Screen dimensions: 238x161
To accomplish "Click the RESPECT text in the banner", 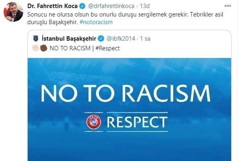I will [x=137, y=122].
